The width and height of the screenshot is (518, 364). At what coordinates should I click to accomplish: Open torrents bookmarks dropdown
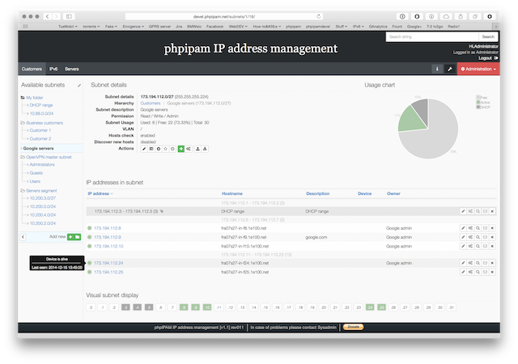pos(91,27)
